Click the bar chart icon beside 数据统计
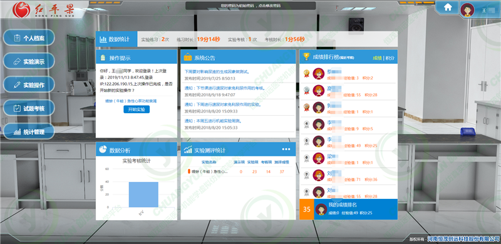 [103, 39]
